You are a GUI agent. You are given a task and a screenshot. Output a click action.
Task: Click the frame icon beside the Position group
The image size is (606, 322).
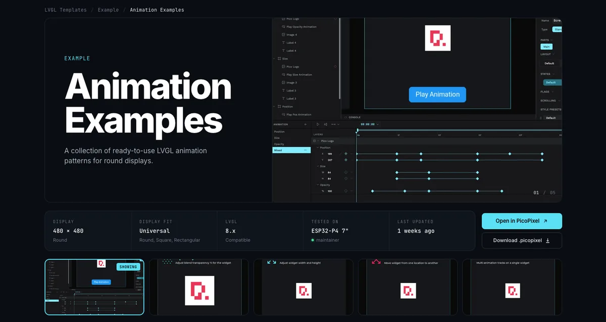coord(279,107)
